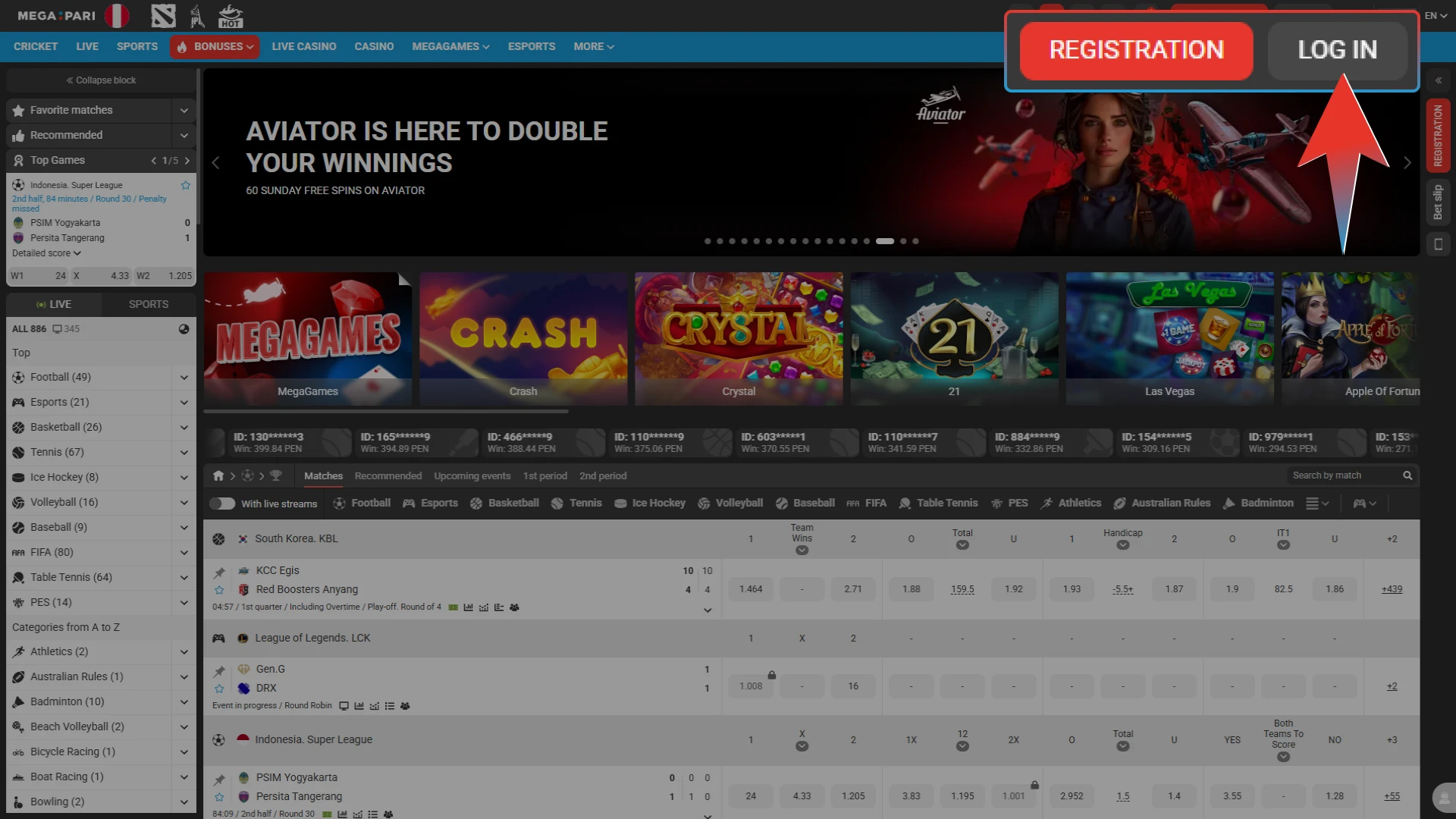Pin the Gen.G match
The width and height of the screenshot is (1456, 819).
coord(219,670)
